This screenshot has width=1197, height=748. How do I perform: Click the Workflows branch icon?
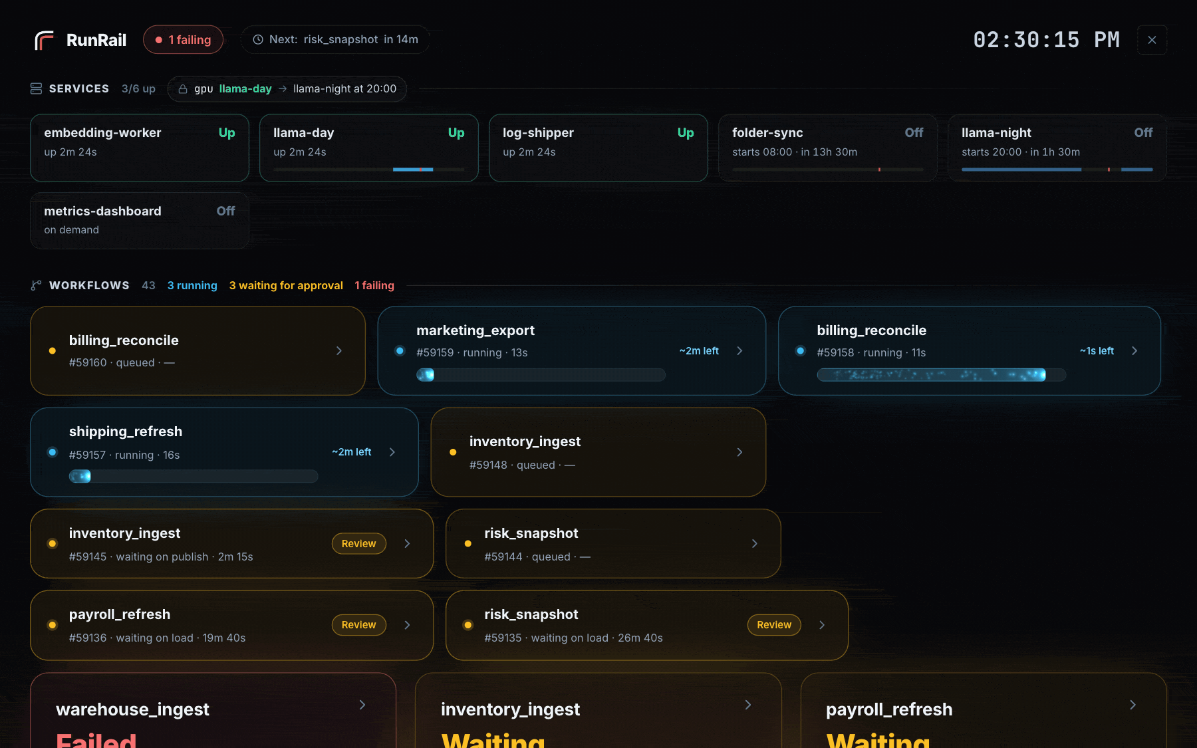[x=36, y=285]
